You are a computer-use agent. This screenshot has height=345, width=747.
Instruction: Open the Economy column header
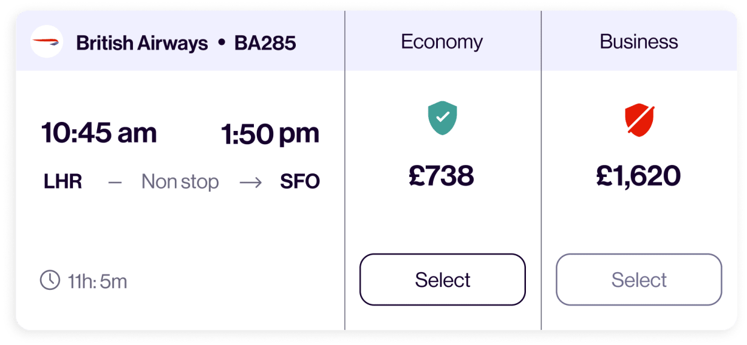(x=442, y=41)
